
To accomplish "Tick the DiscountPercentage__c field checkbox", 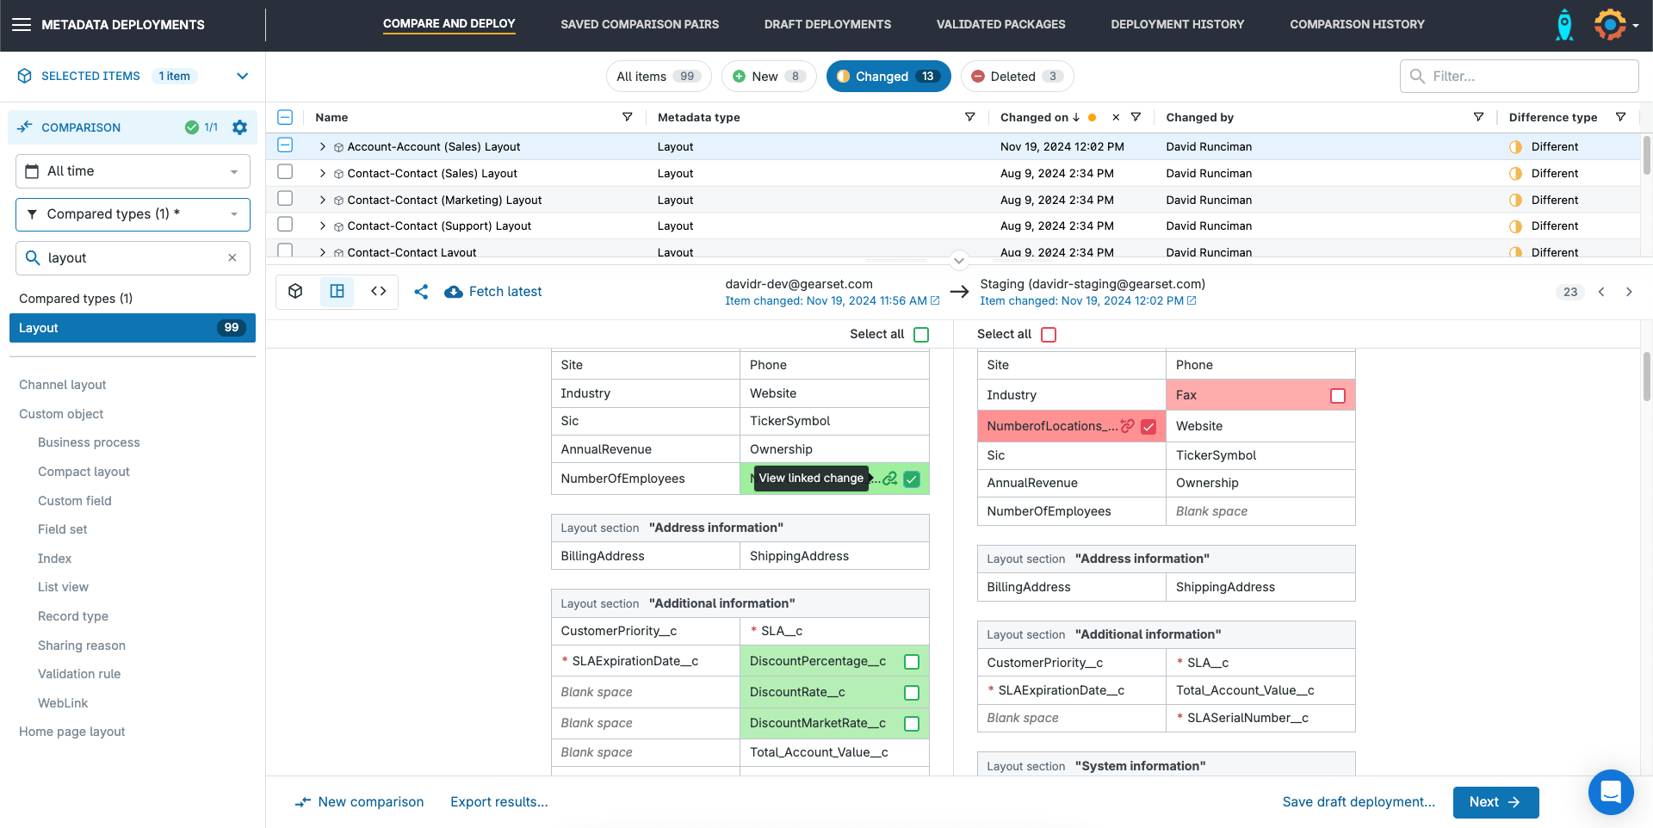I will [x=912, y=662].
